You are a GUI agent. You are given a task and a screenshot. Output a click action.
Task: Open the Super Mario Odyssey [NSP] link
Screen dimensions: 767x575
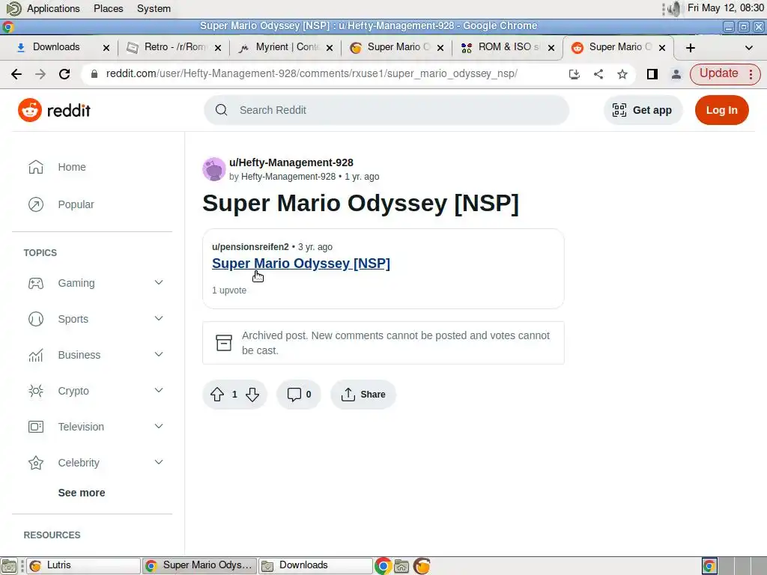pyautogui.click(x=301, y=264)
